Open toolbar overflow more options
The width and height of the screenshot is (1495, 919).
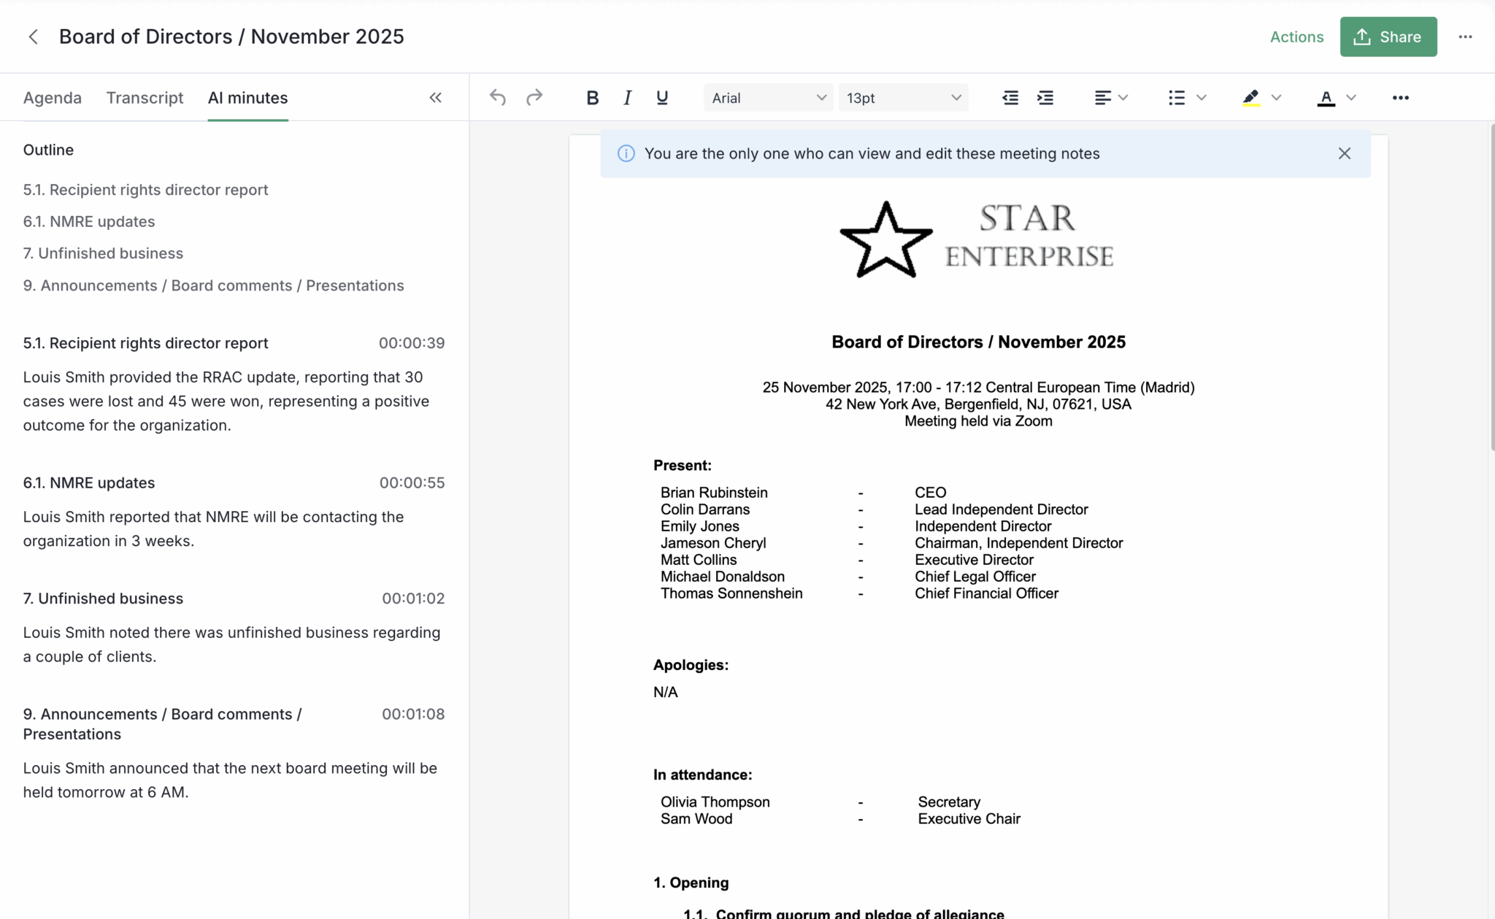coord(1400,98)
